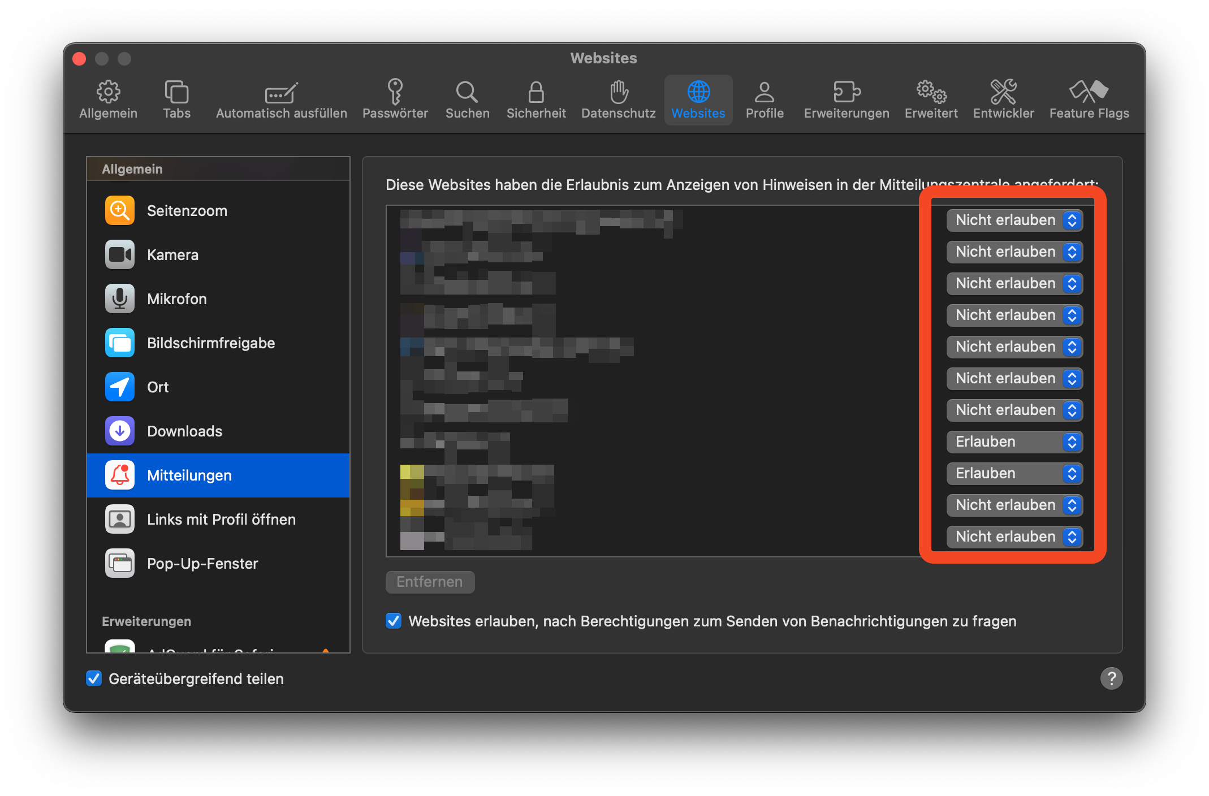This screenshot has width=1209, height=796.
Task: Uncheck Geräteübergreifend teilen checkbox
Action: (x=94, y=678)
